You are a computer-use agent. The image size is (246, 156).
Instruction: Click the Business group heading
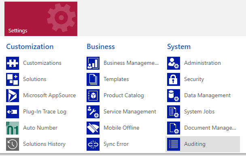(101, 47)
